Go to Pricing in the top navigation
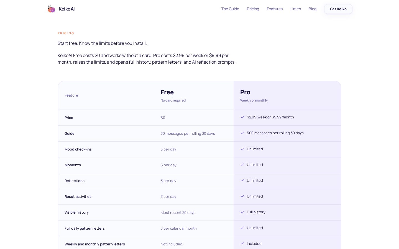 coord(253,9)
